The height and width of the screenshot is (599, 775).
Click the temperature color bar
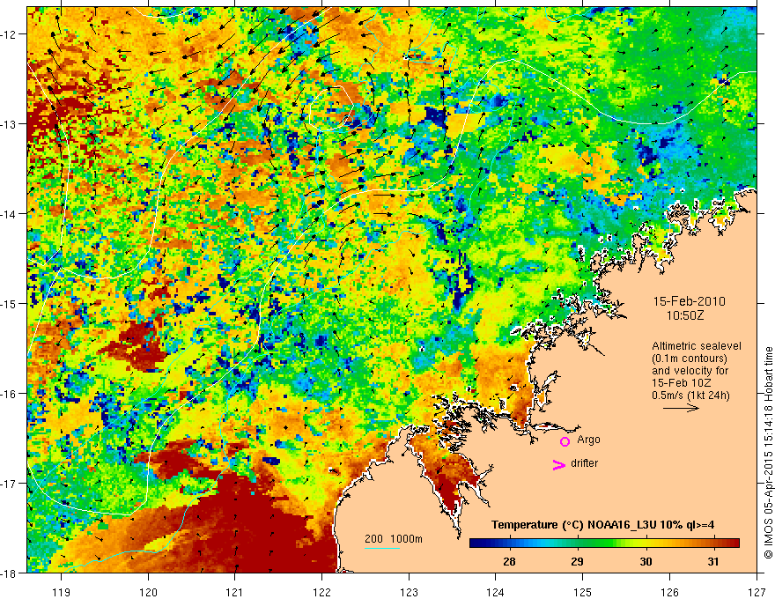click(604, 544)
